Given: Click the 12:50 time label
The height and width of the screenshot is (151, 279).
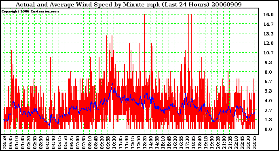Looking at the screenshot, I should point(138,143).
